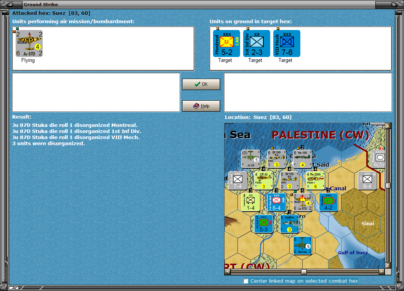Click the PALESTINE (CW) map label
Screen dimensions: 404x291
tap(321, 135)
